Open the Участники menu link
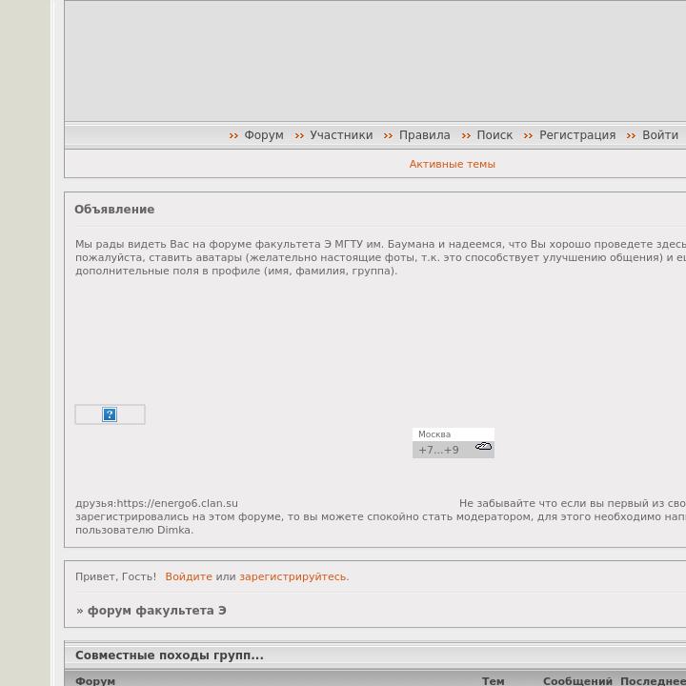Viewport: 686px width, 686px height. (x=341, y=135)
